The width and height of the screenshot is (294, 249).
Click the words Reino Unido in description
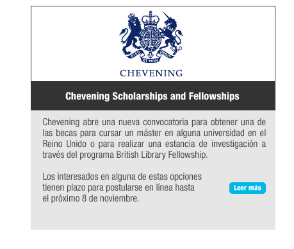[x=64, y=144]
